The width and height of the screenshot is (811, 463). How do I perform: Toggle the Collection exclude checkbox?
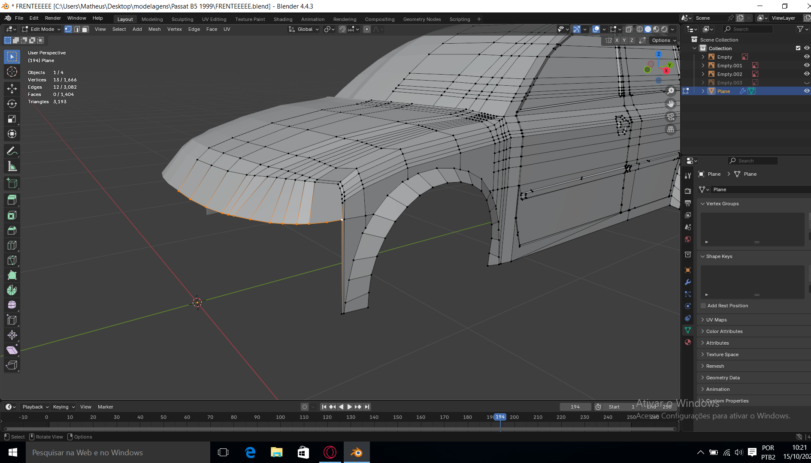[x=798, y=48]
